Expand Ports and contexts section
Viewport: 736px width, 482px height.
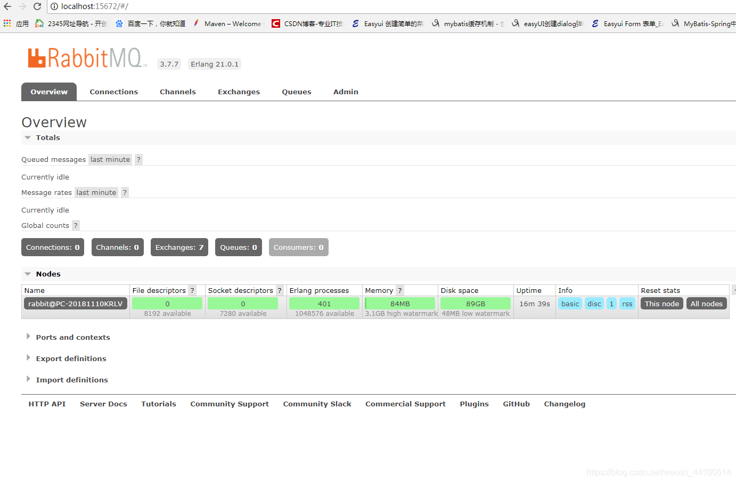(68, 337)
